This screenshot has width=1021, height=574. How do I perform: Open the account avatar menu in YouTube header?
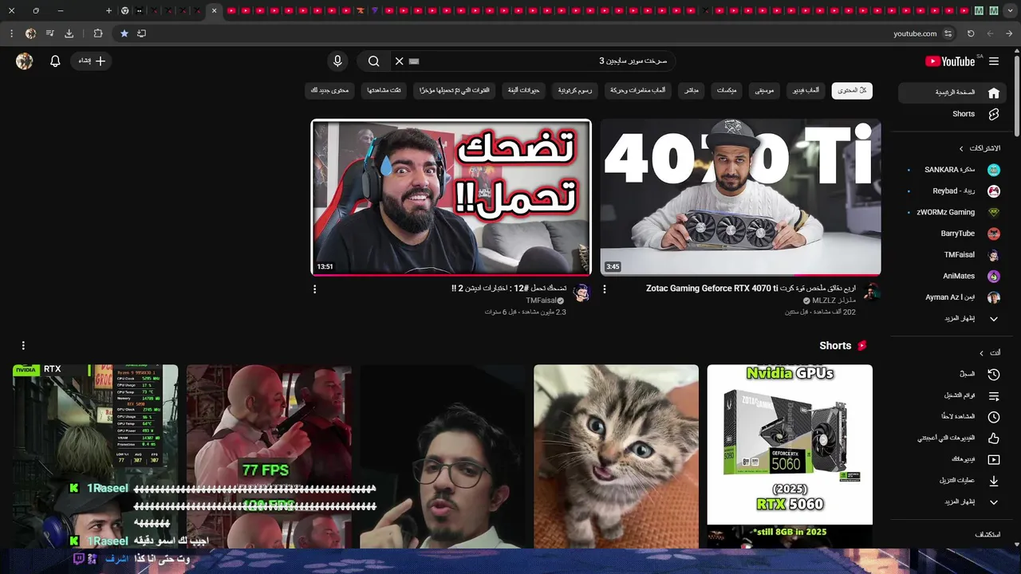[x=25, y=61]
